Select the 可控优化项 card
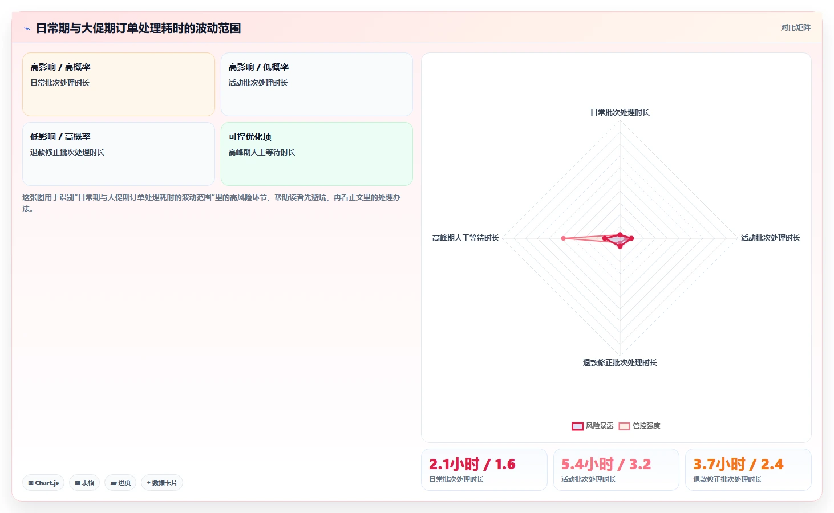834x513 pixels. click(317, 154)
